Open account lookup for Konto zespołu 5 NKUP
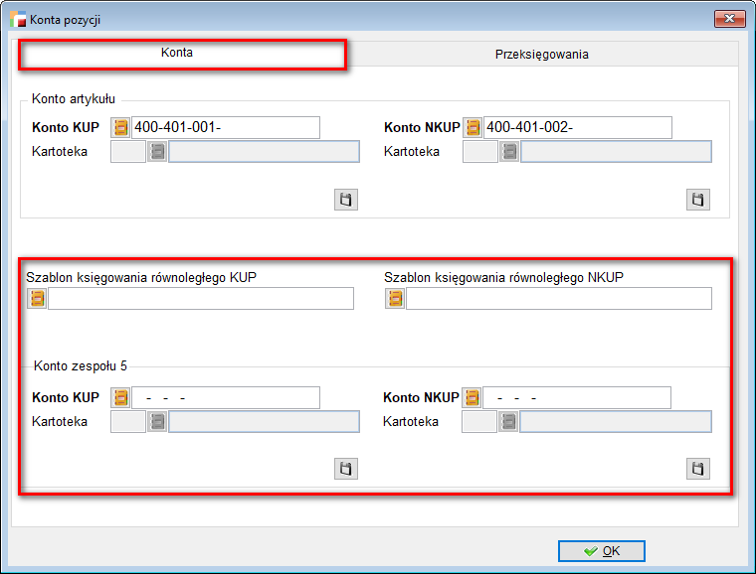Screen dimensions: 756x574 (x=472, y=397)
